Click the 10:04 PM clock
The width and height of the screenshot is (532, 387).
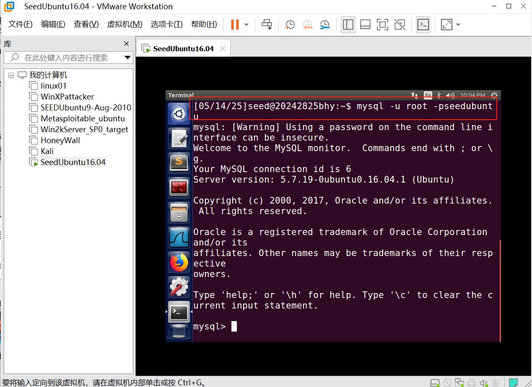(x=472, y=95)
